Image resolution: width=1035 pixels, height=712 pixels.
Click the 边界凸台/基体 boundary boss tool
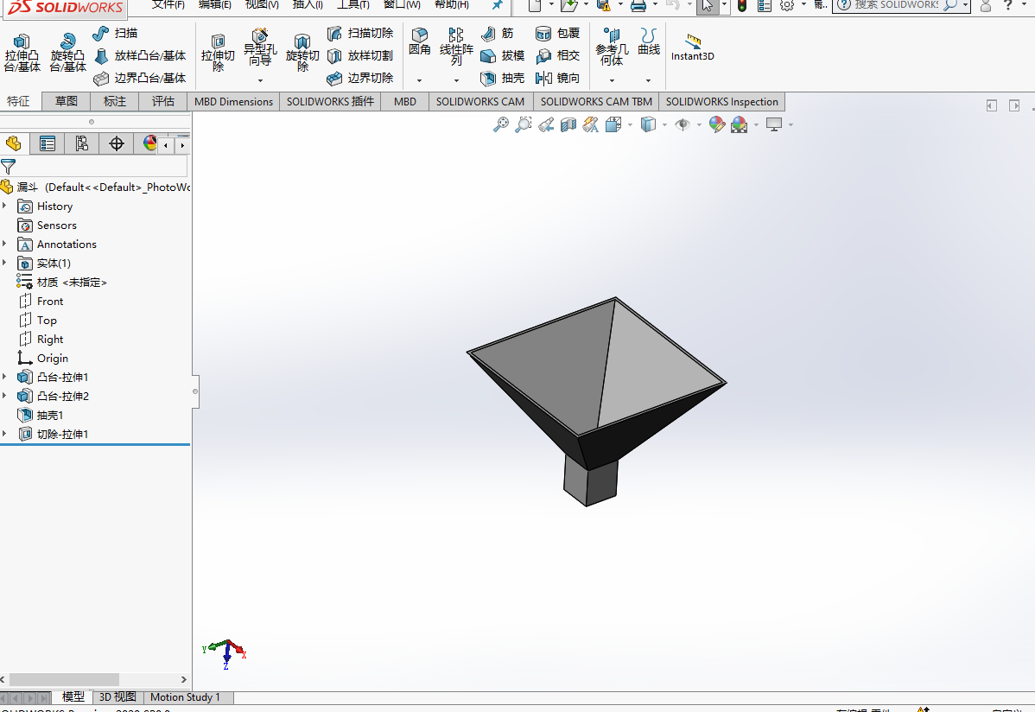click(x=140, y=78)
